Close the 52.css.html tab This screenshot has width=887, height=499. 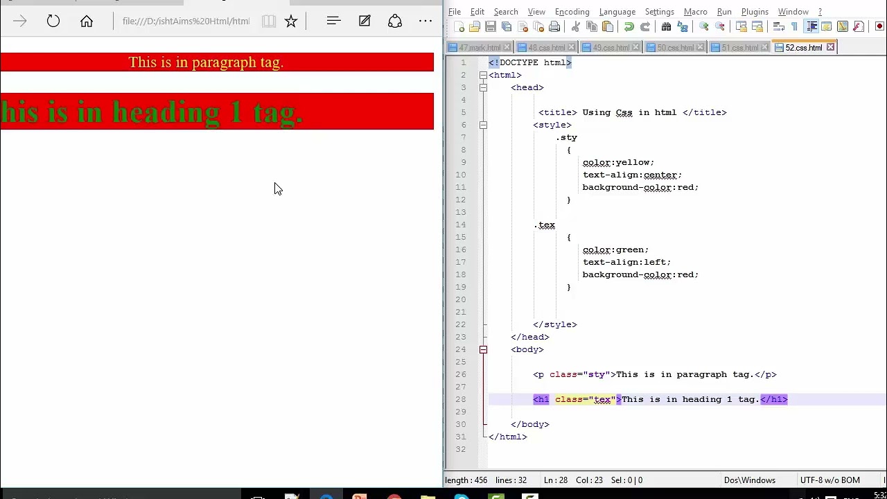pyautogui.click(x=830, y=48)
